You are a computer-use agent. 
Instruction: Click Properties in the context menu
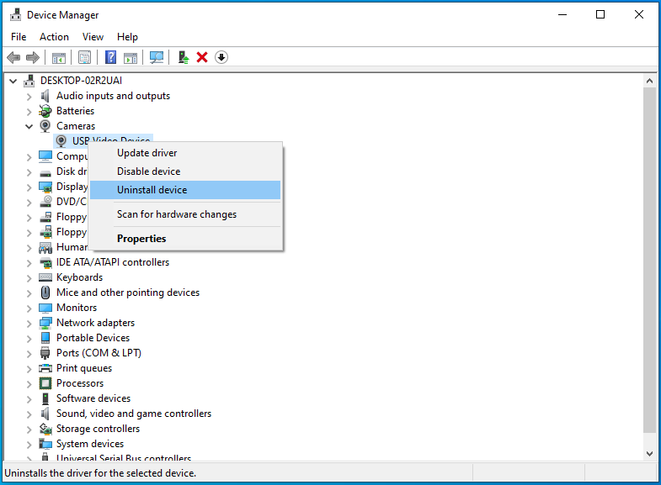[x=141, y=239]
